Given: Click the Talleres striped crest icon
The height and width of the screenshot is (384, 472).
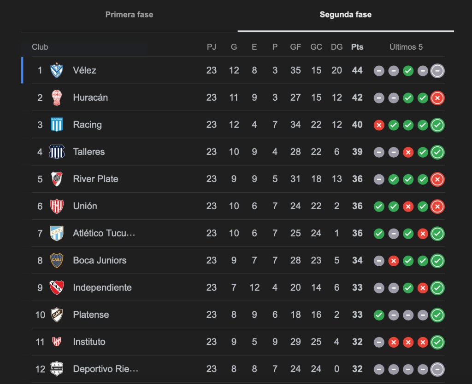Looking at the screenshot, I should point(57,152).
